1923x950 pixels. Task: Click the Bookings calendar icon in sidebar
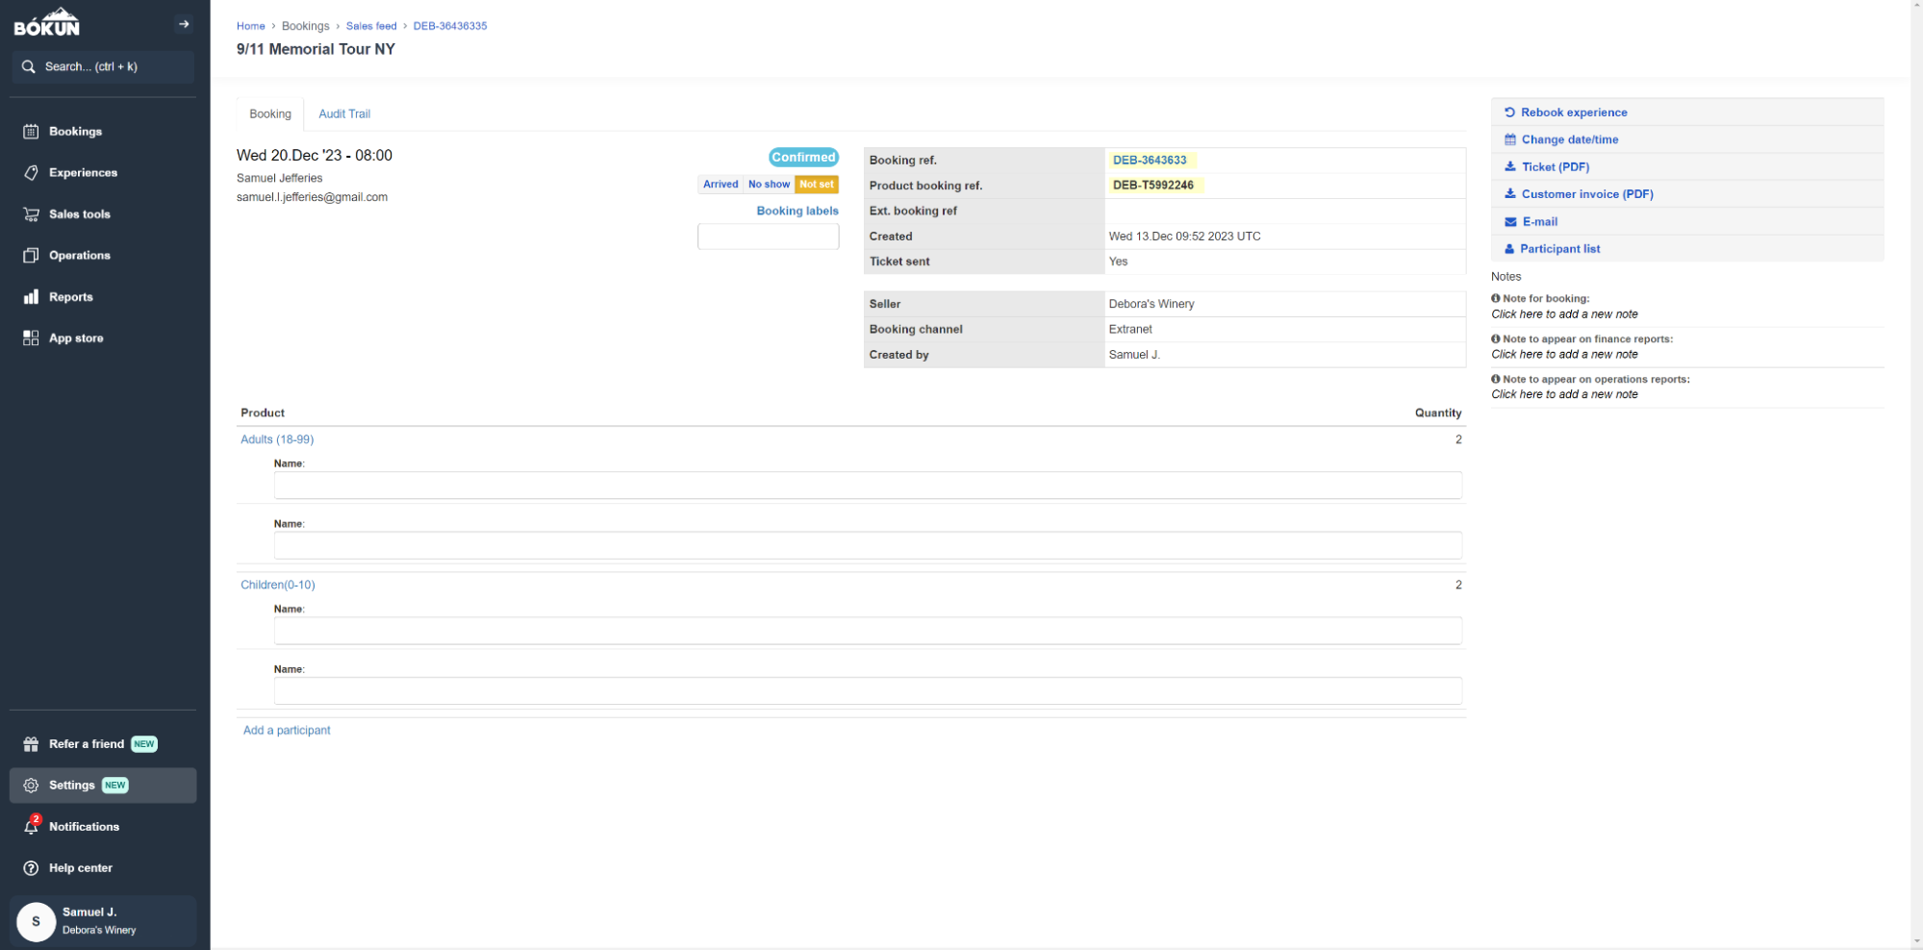click(31, 132)
